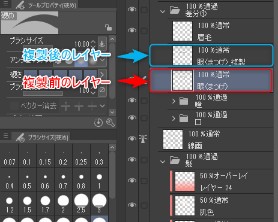Open Tool Property panel menu icon
This screenshot has width=278, height=222.
(x=5, y=4)
